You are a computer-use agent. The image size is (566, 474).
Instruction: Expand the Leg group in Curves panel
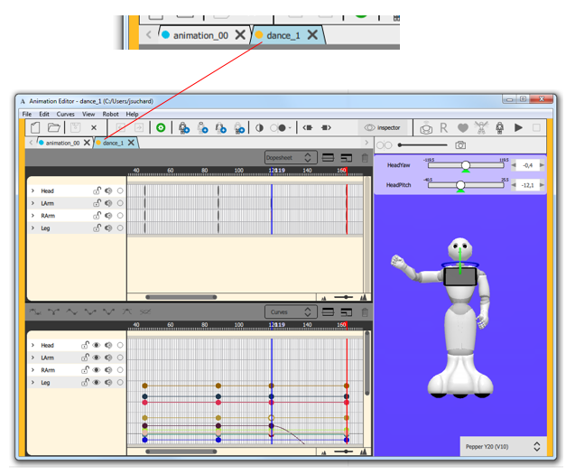click(32, 382)
